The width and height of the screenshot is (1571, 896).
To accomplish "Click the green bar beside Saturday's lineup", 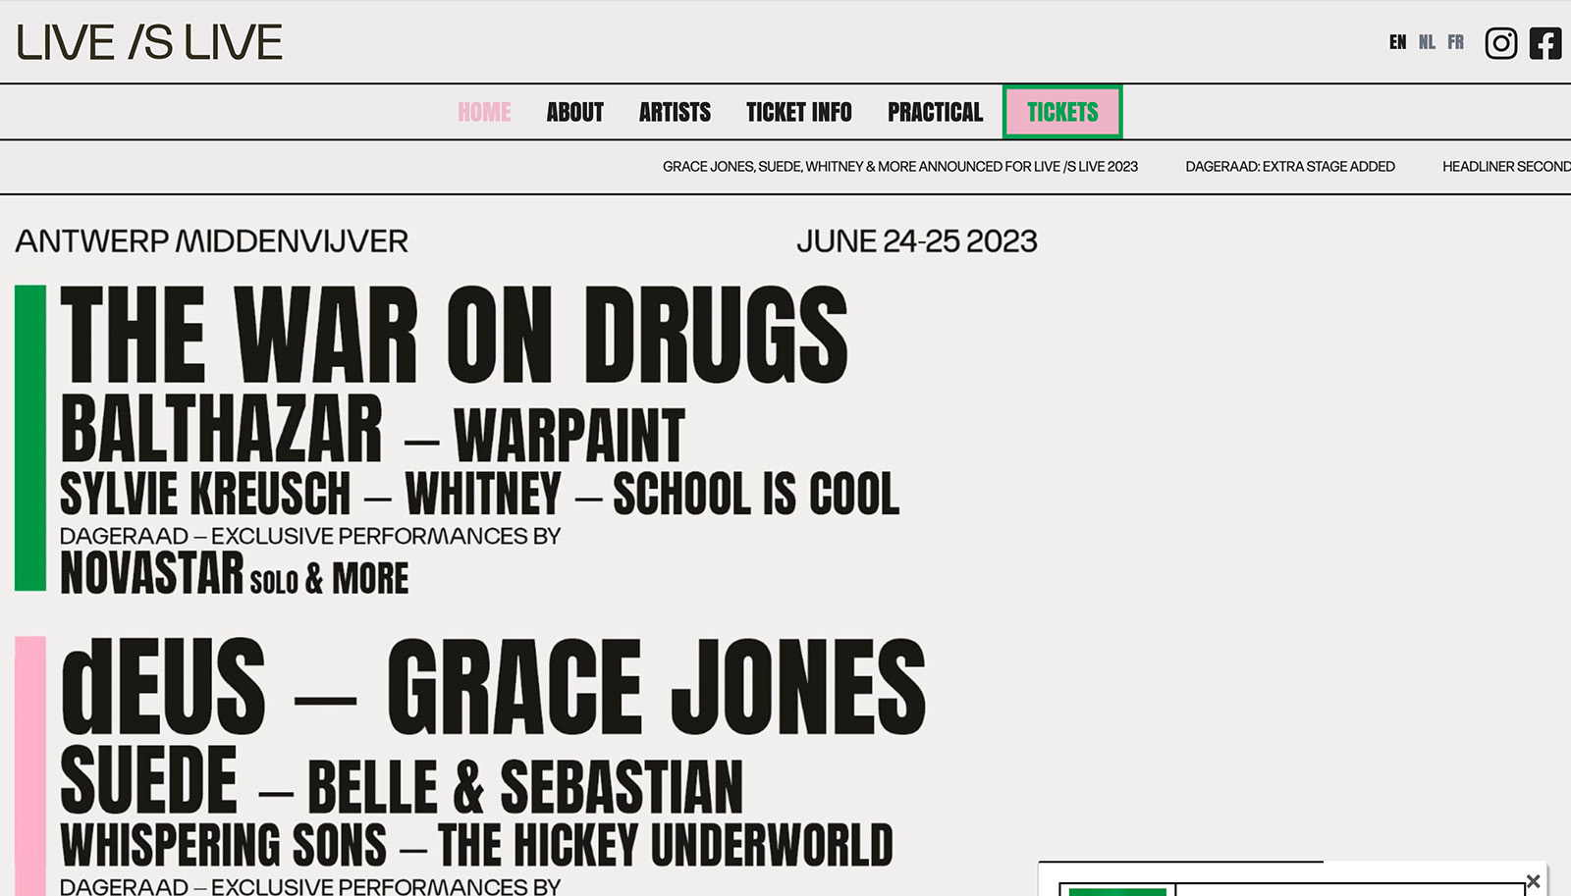I will pyautogui.click(x=30, y=438).
